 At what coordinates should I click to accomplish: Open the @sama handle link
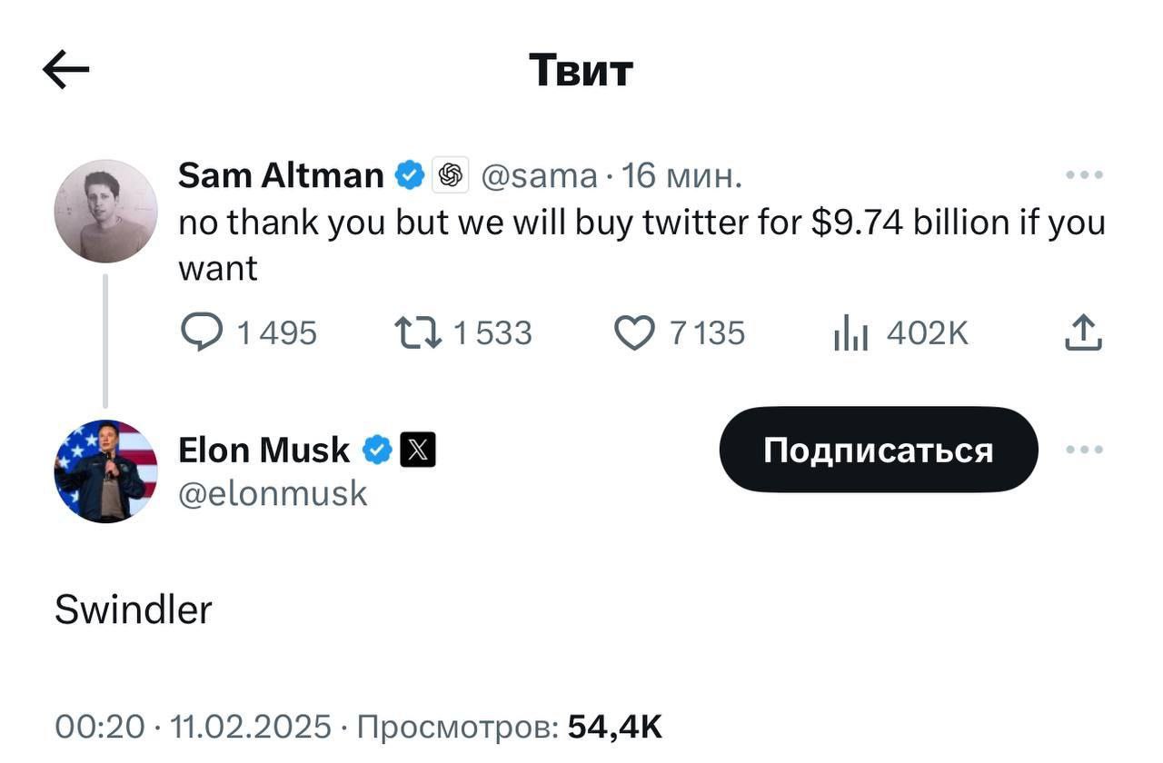click(x=538, y=175)
